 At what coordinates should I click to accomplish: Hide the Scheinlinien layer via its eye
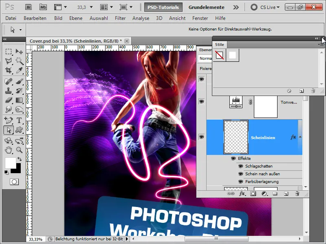click(x=201, y=137)
